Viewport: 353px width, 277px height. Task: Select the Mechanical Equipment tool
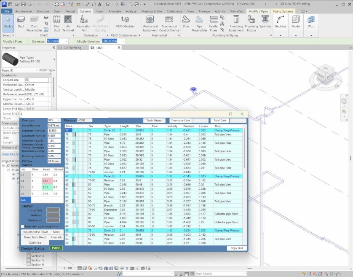tap(150, 24)
